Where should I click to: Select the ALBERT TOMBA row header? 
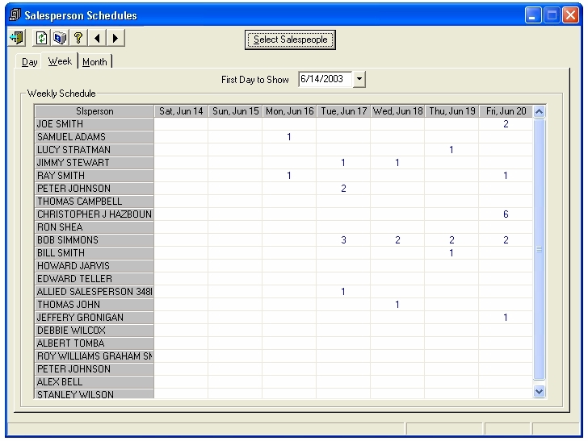pos(94,343)
